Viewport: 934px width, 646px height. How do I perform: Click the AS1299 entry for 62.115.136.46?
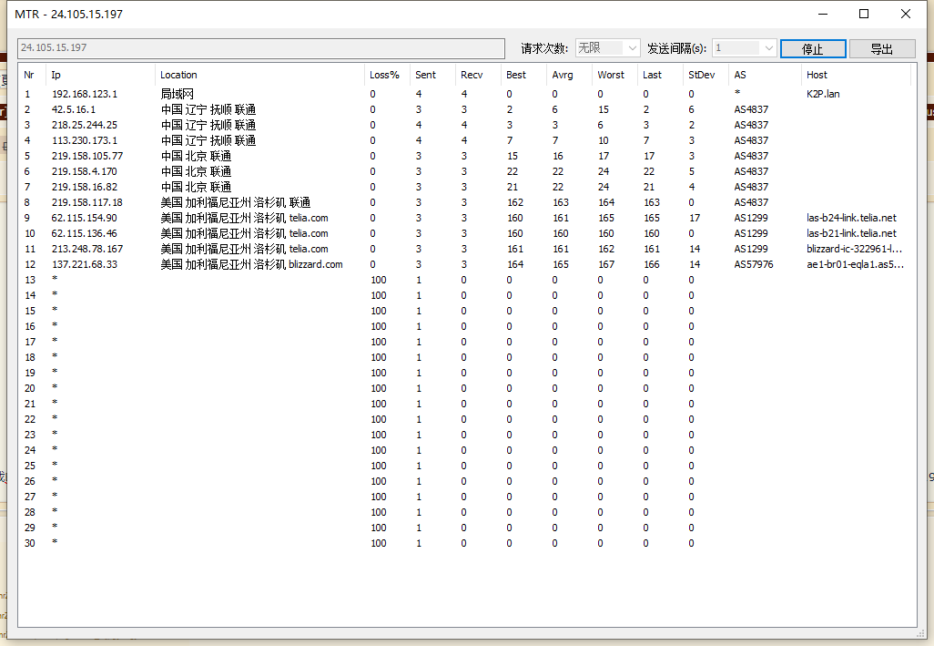[751, 233]
